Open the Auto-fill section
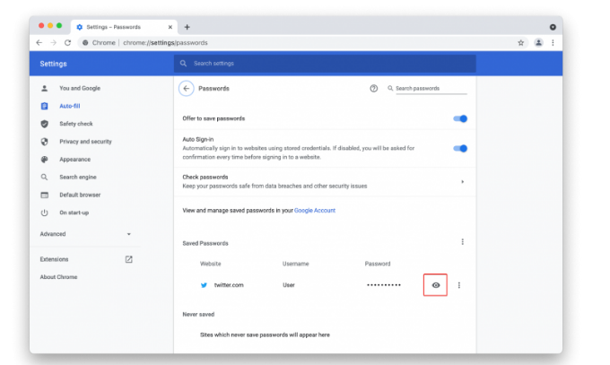This screenshot has width=610, height=365. [70, 106]
